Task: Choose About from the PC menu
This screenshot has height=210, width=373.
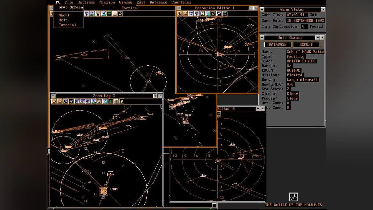Action: pyautogui.click(x=64, y=15)
